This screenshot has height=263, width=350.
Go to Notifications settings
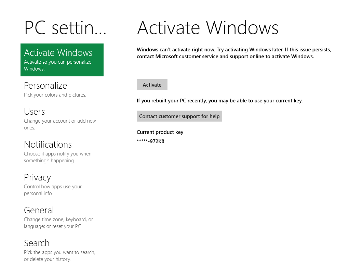62,152
